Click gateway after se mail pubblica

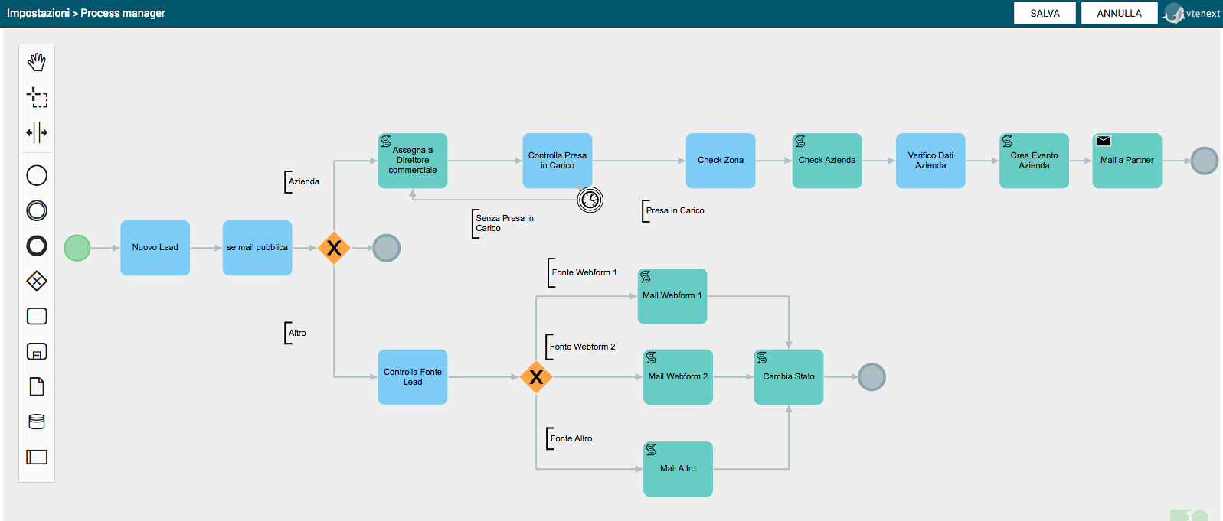tap(334, 248)
